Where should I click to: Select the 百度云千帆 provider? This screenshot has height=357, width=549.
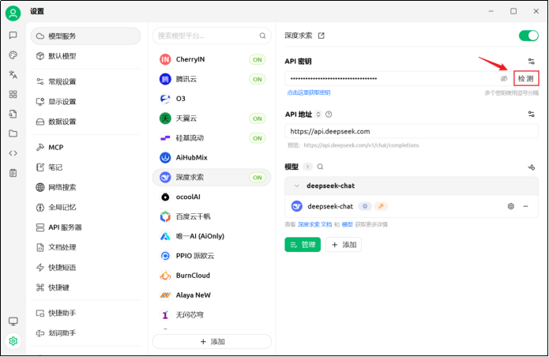click(212, 216)
